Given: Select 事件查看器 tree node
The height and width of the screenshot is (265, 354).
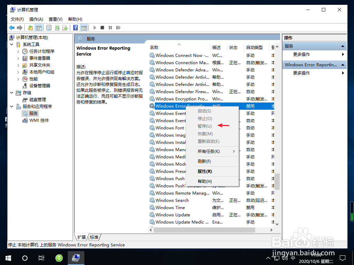Looking at the screenshot, I should coord(40,58).
